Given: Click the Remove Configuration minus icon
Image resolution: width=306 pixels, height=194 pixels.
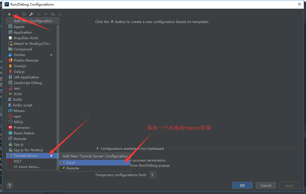Looking at the screenshot, I should pos(16,14).
